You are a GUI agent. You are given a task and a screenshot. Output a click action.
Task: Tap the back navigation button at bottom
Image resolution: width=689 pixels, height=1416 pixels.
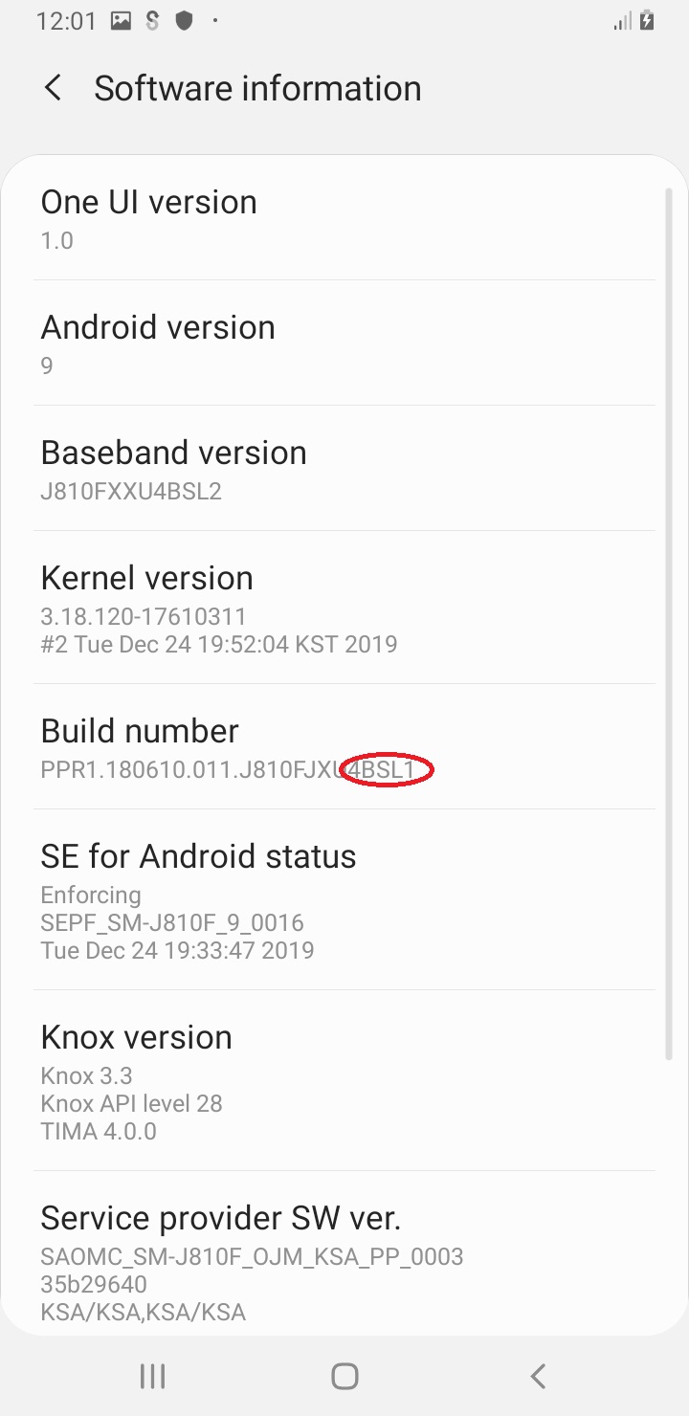tap(538, 1376)
